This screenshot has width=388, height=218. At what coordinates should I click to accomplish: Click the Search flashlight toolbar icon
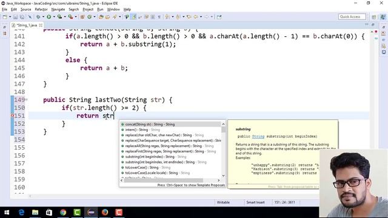[x=115, y=17]
